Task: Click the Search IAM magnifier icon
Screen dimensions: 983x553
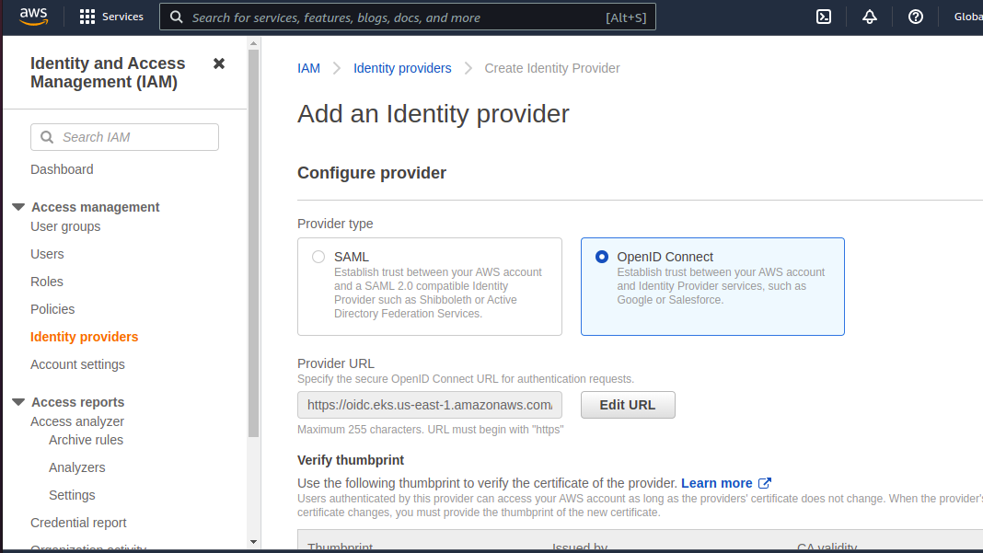Action: pyautogui.click(x=47, y=137)
